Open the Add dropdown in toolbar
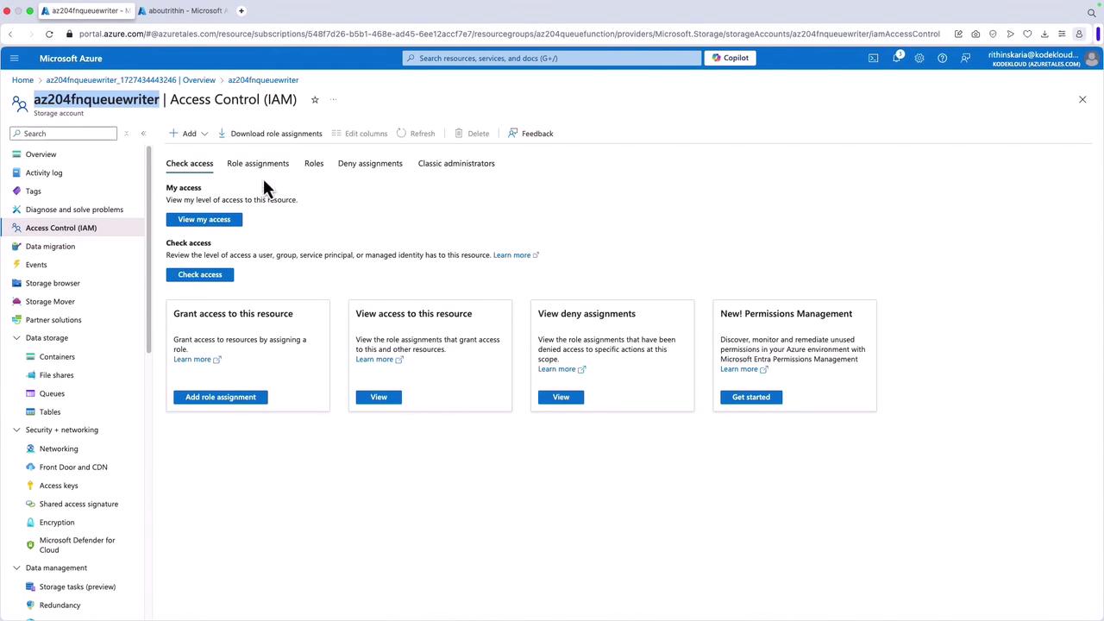The image size is (1104, 621). [189, 134]
